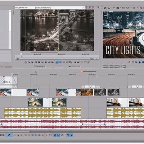The image size is (144, 144).
Task: Click the Trimmer timeline cursor handle
Action: pyautogui.click(x=21, y=54)
